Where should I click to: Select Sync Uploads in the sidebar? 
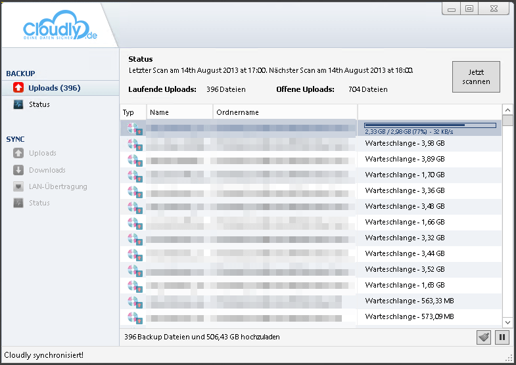[43, 153]
